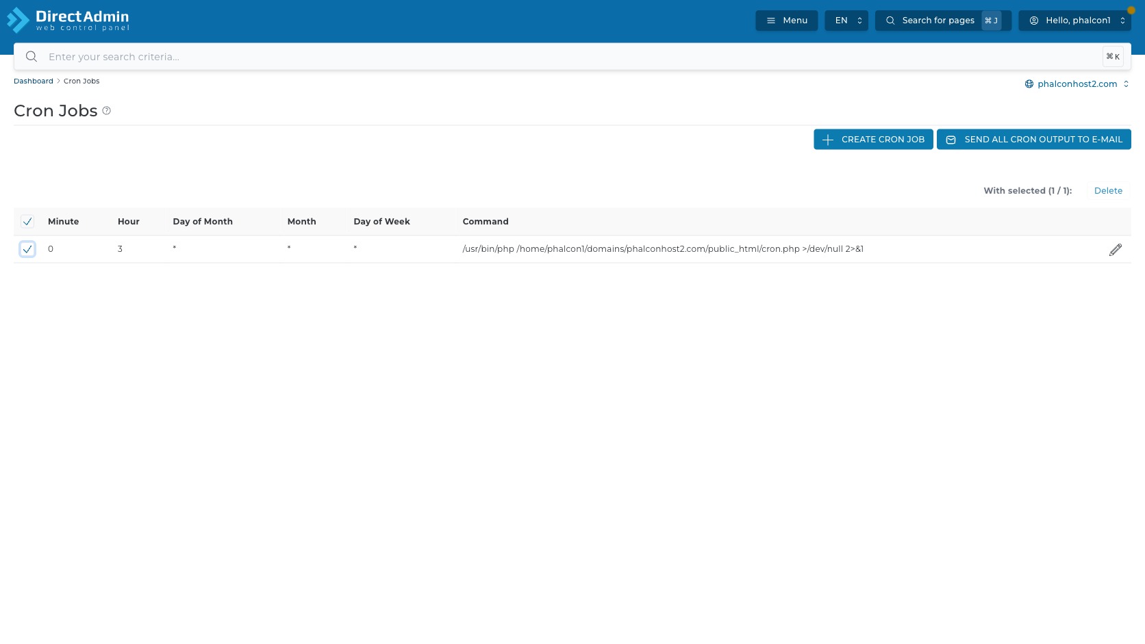Image resolution: width=1145 pixels, height=644 pixels.
Task: Sort by Hour column header
Action: (x=129, y=222)
